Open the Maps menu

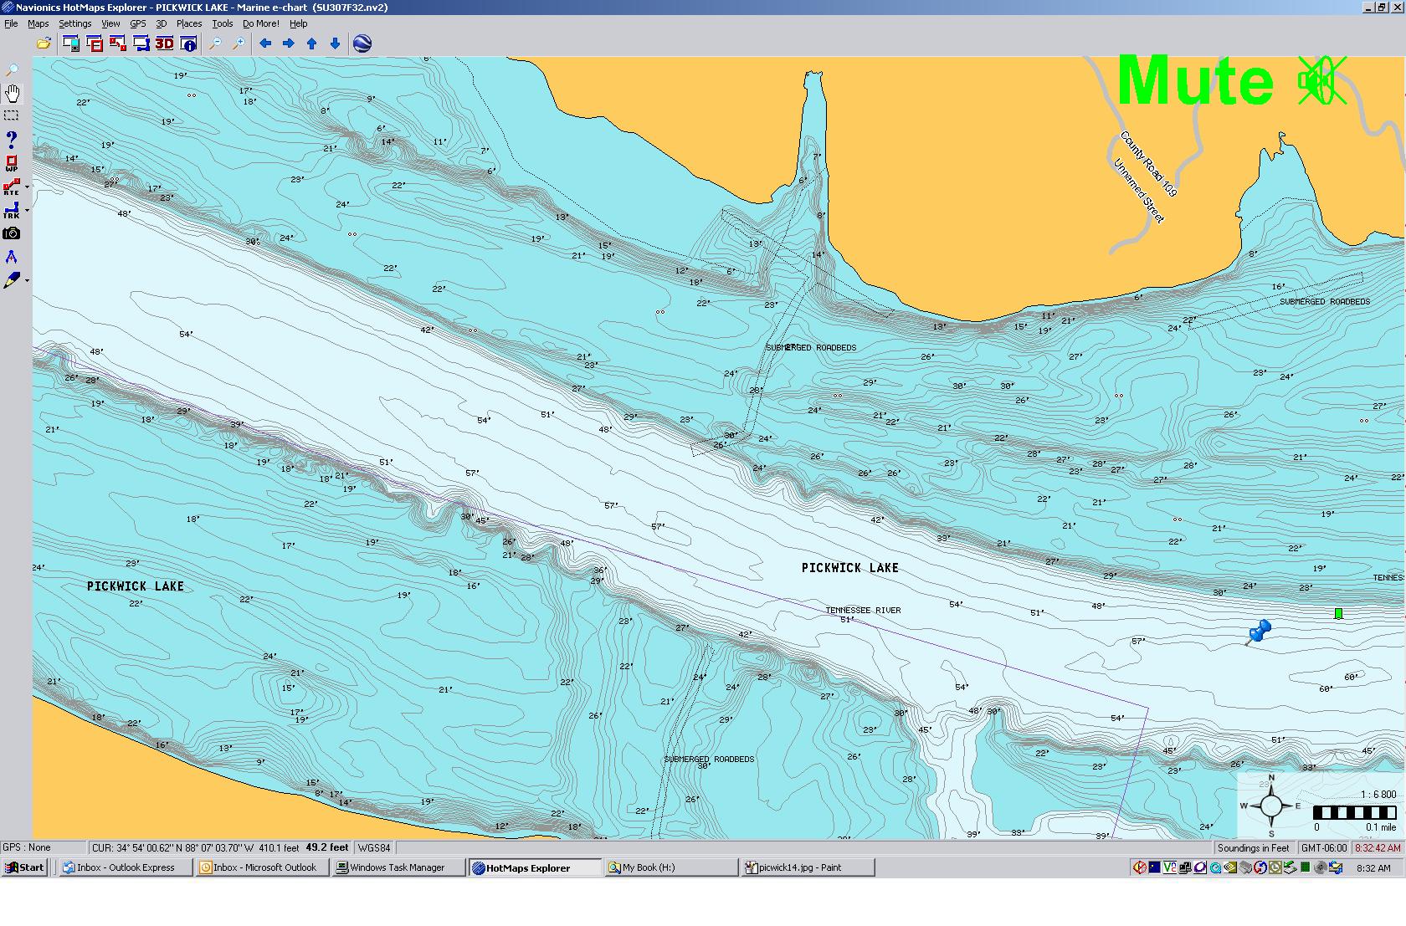point(38,23)
